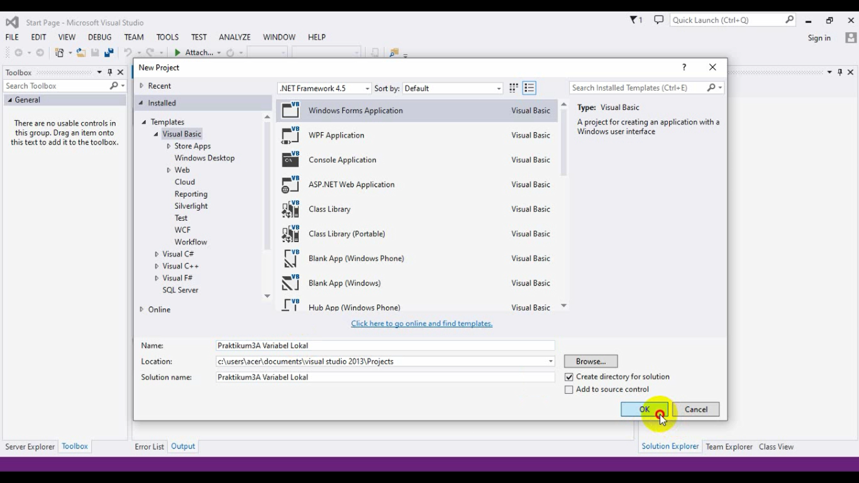
Task: Click the Browse... button
Action: [590, 362]
